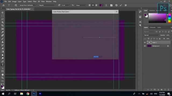Open the Paragraph collapsed panel icon
Image resolution: width=172 pixels, height=96 pixels.
click(140, 26)
